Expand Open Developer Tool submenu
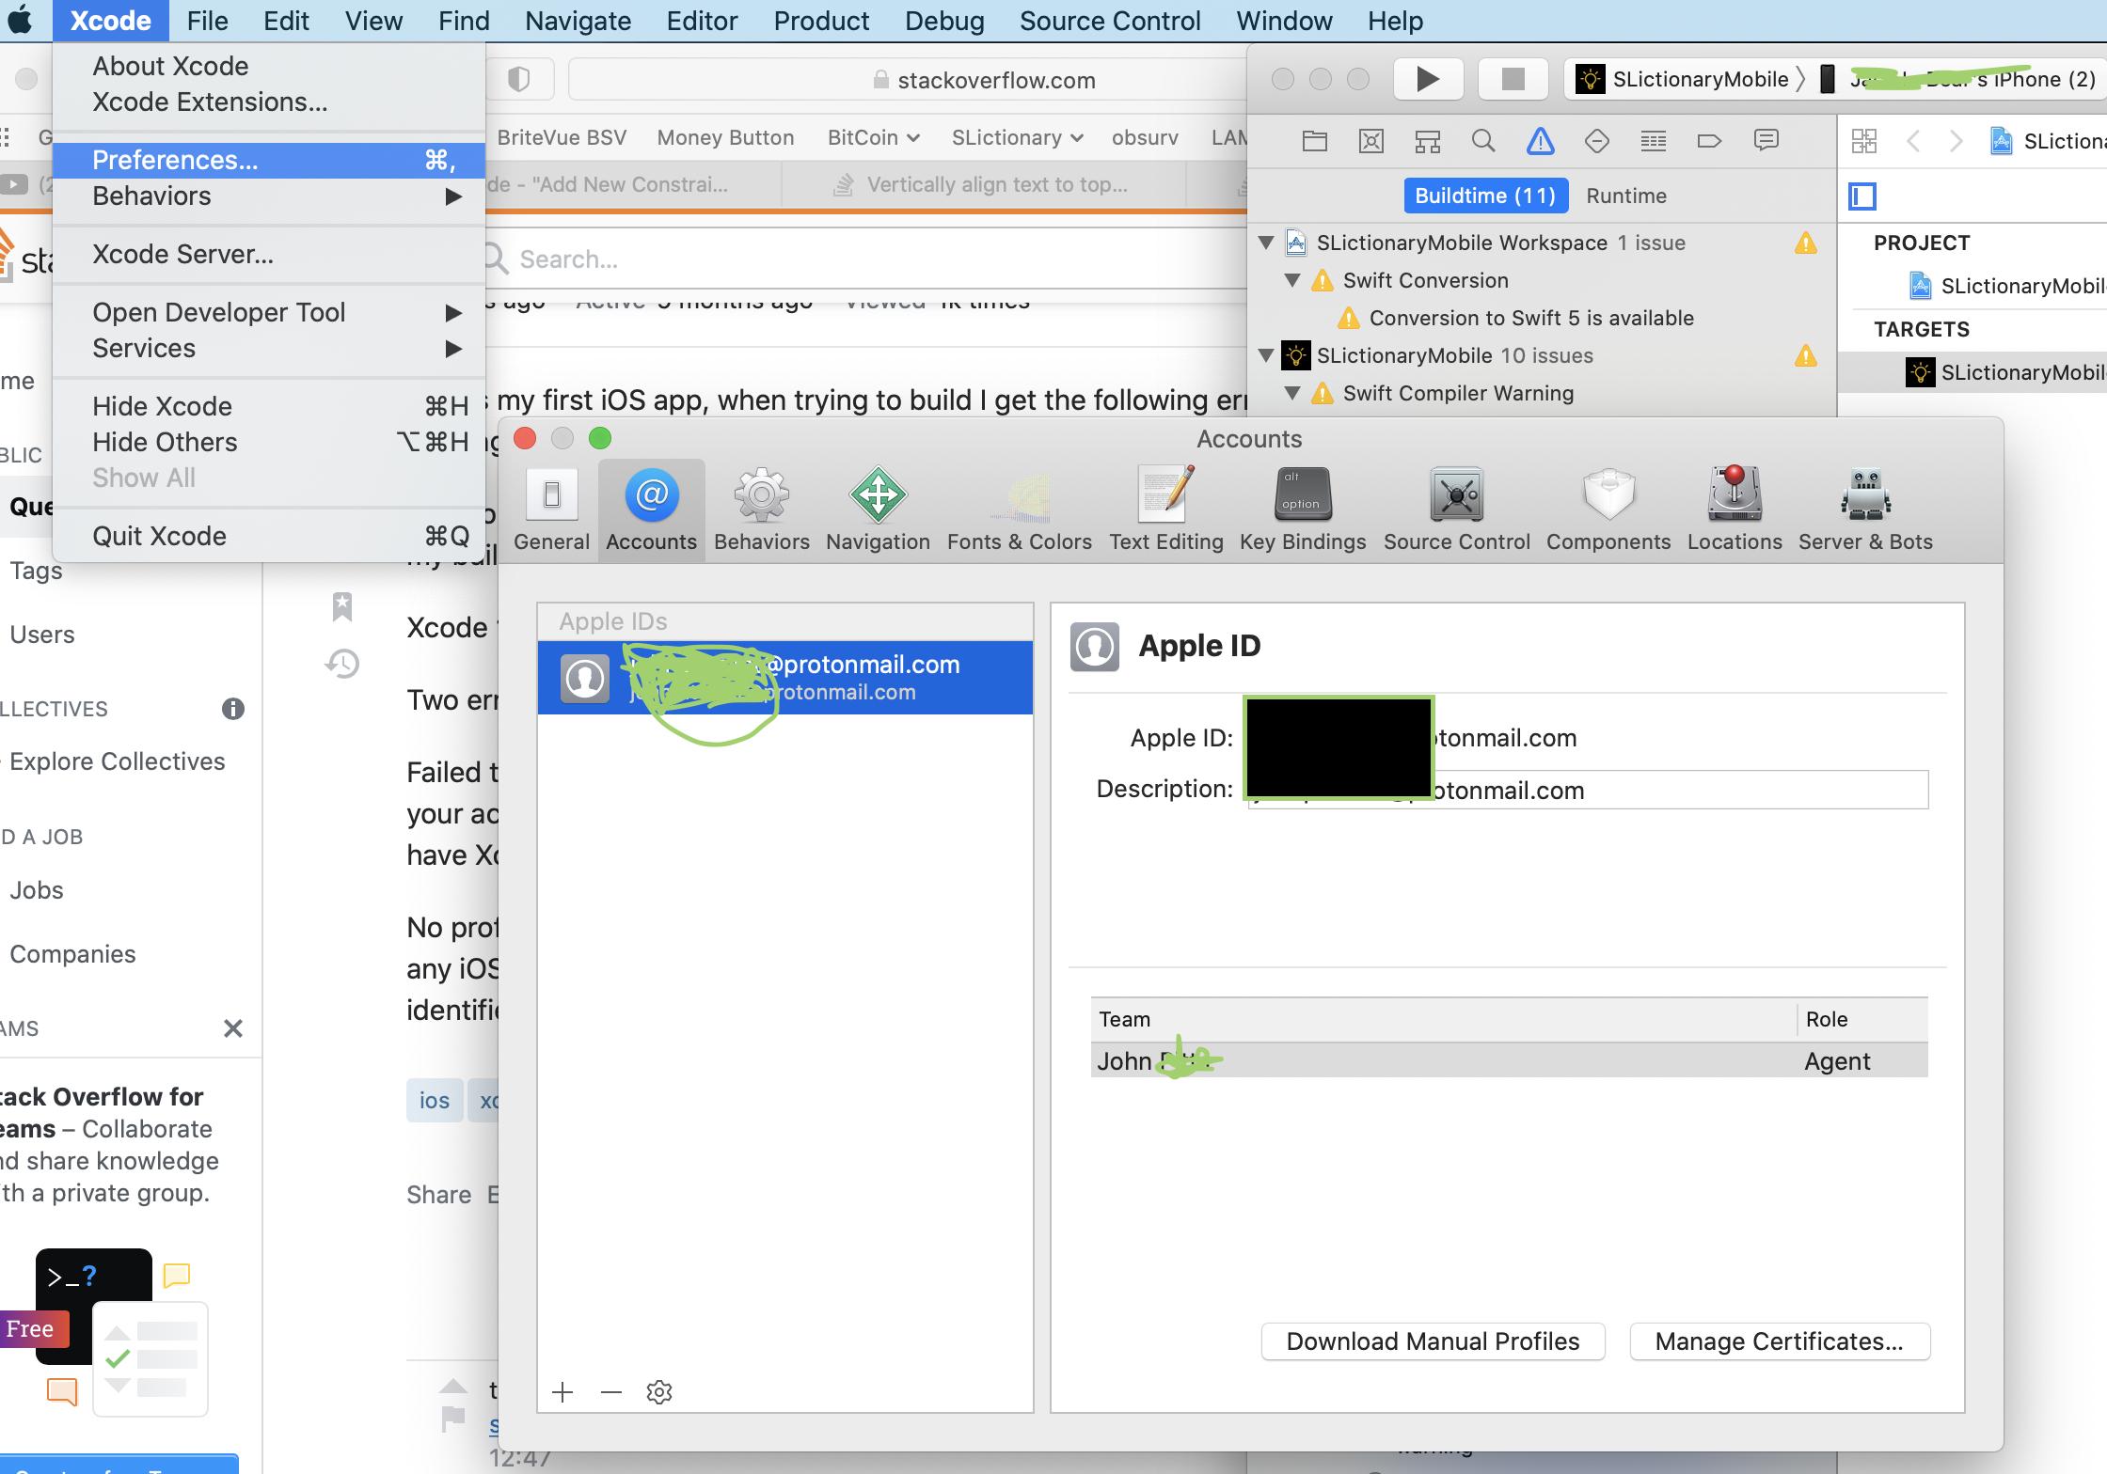The height and width of the screenshot is (1474, 2107). pos(269,312)
